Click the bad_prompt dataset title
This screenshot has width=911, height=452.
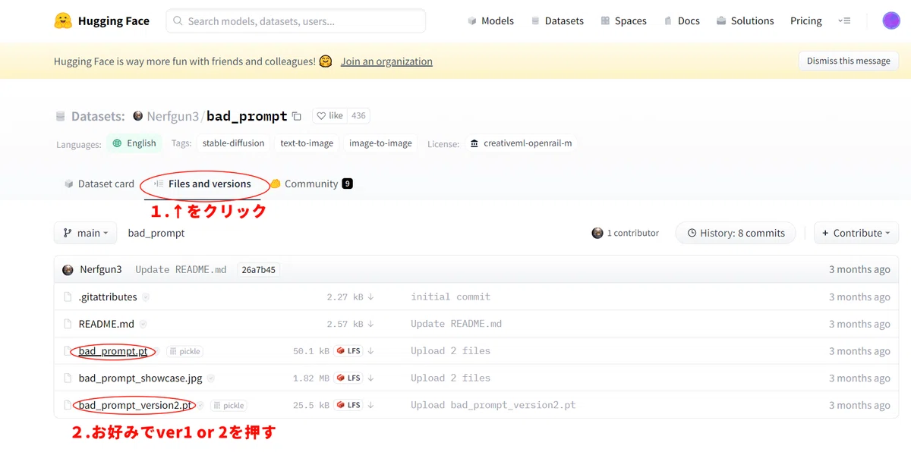(x=247, y=116)
